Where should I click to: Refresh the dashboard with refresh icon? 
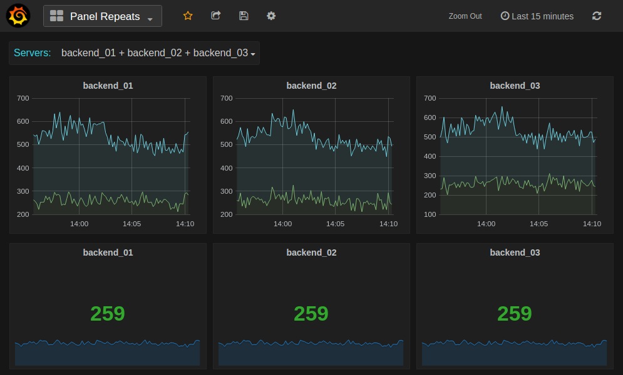597,16
